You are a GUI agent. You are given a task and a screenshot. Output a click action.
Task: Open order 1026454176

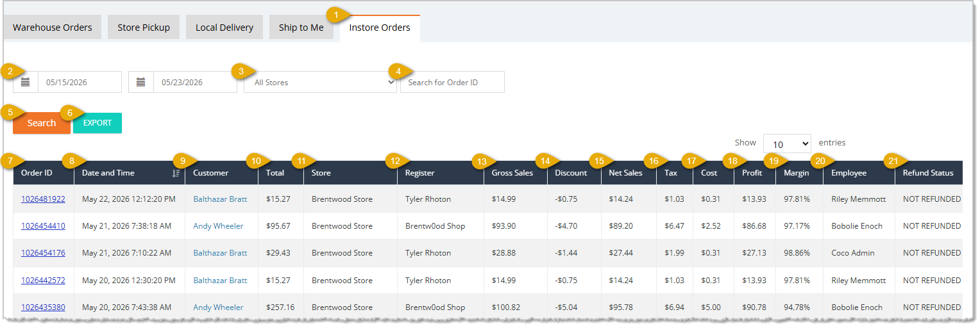point(43,253)
